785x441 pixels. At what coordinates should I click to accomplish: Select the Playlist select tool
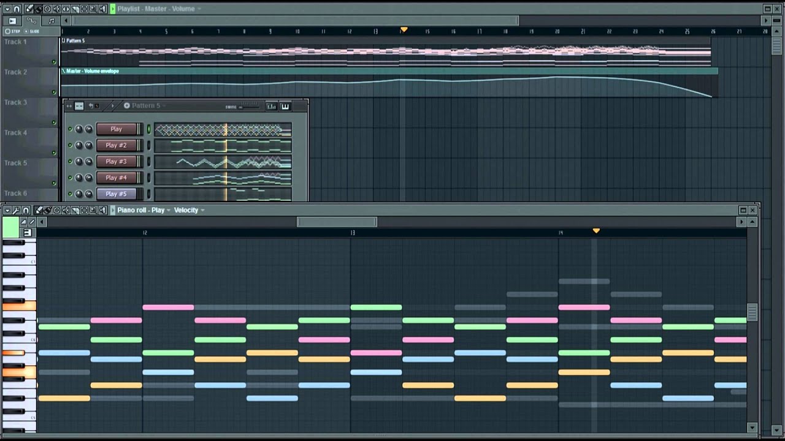tap(84, 9)
